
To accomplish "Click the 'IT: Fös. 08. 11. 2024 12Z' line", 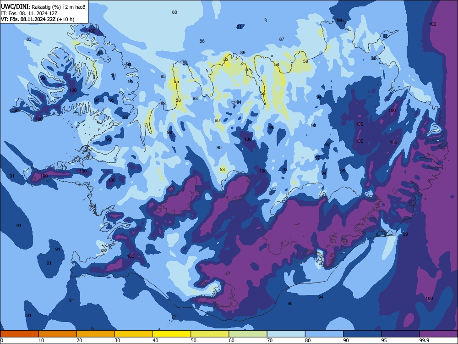I will (x=29, y=13).
